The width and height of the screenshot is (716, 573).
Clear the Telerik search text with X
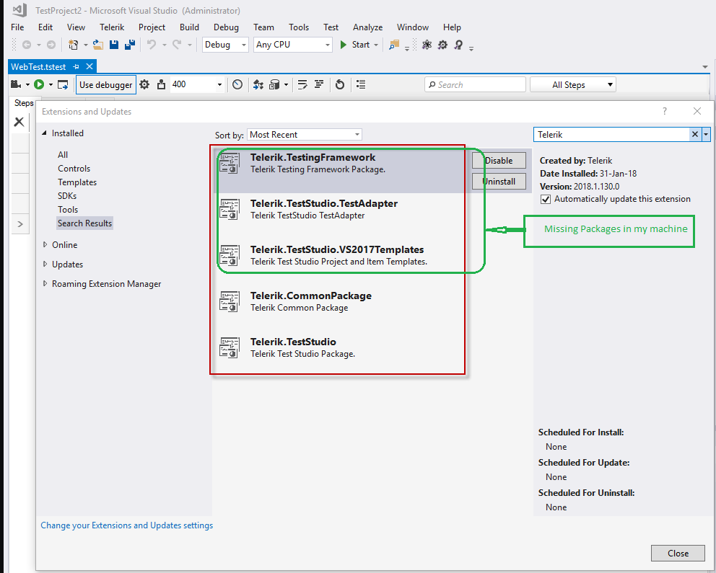[x=694, y=135]
